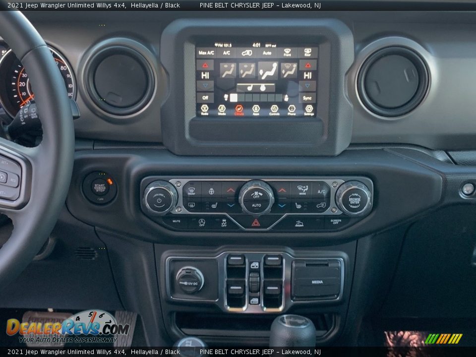The image size is (476, 357).
Task: Select the Climate tab on touchscreen
Action: [239, 110]
